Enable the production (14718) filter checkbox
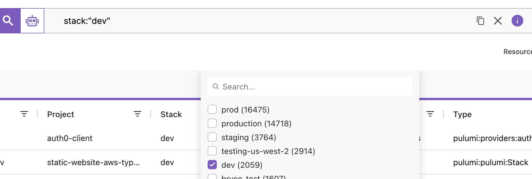This screenshot has width=532, height=179. click(x=212, y=123)
